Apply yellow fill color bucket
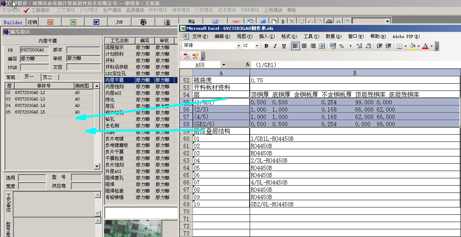461x237 pixels. pyautogui.click(x=412, y=46)
